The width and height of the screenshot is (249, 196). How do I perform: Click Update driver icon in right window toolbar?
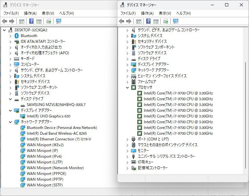point(166,21)
